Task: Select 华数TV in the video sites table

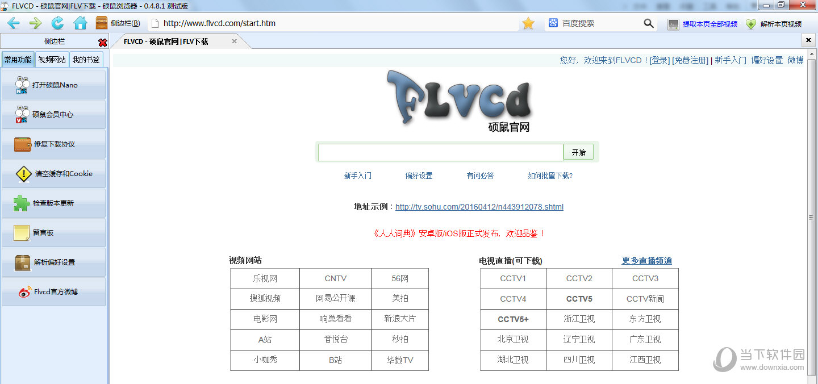Action: pyautogui.click(x=400, y=360)
